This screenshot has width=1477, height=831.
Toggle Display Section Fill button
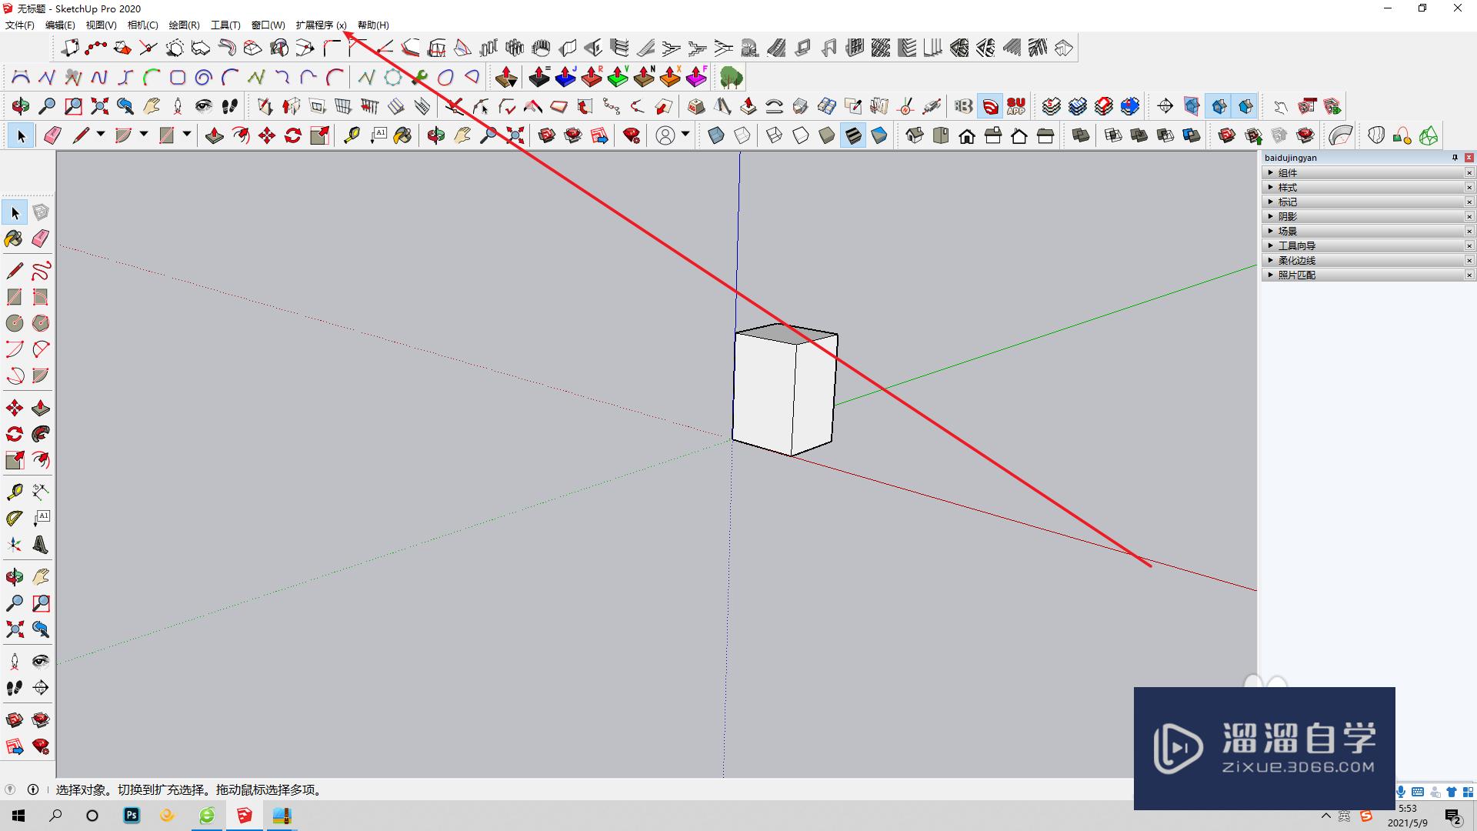[x=1245, y=106]
